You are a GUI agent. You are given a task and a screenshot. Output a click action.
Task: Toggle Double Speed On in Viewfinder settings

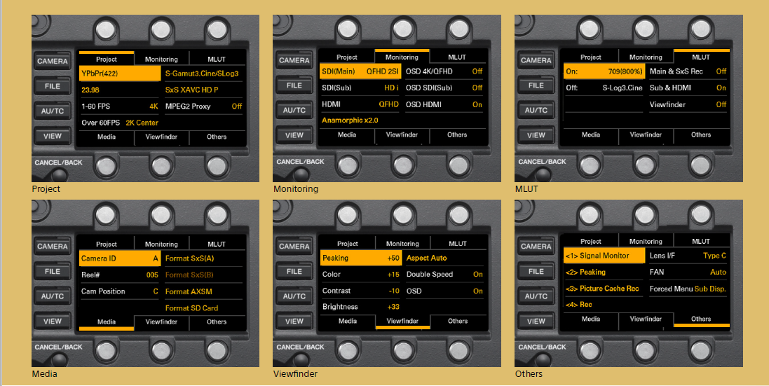click(x=444, y=275)
